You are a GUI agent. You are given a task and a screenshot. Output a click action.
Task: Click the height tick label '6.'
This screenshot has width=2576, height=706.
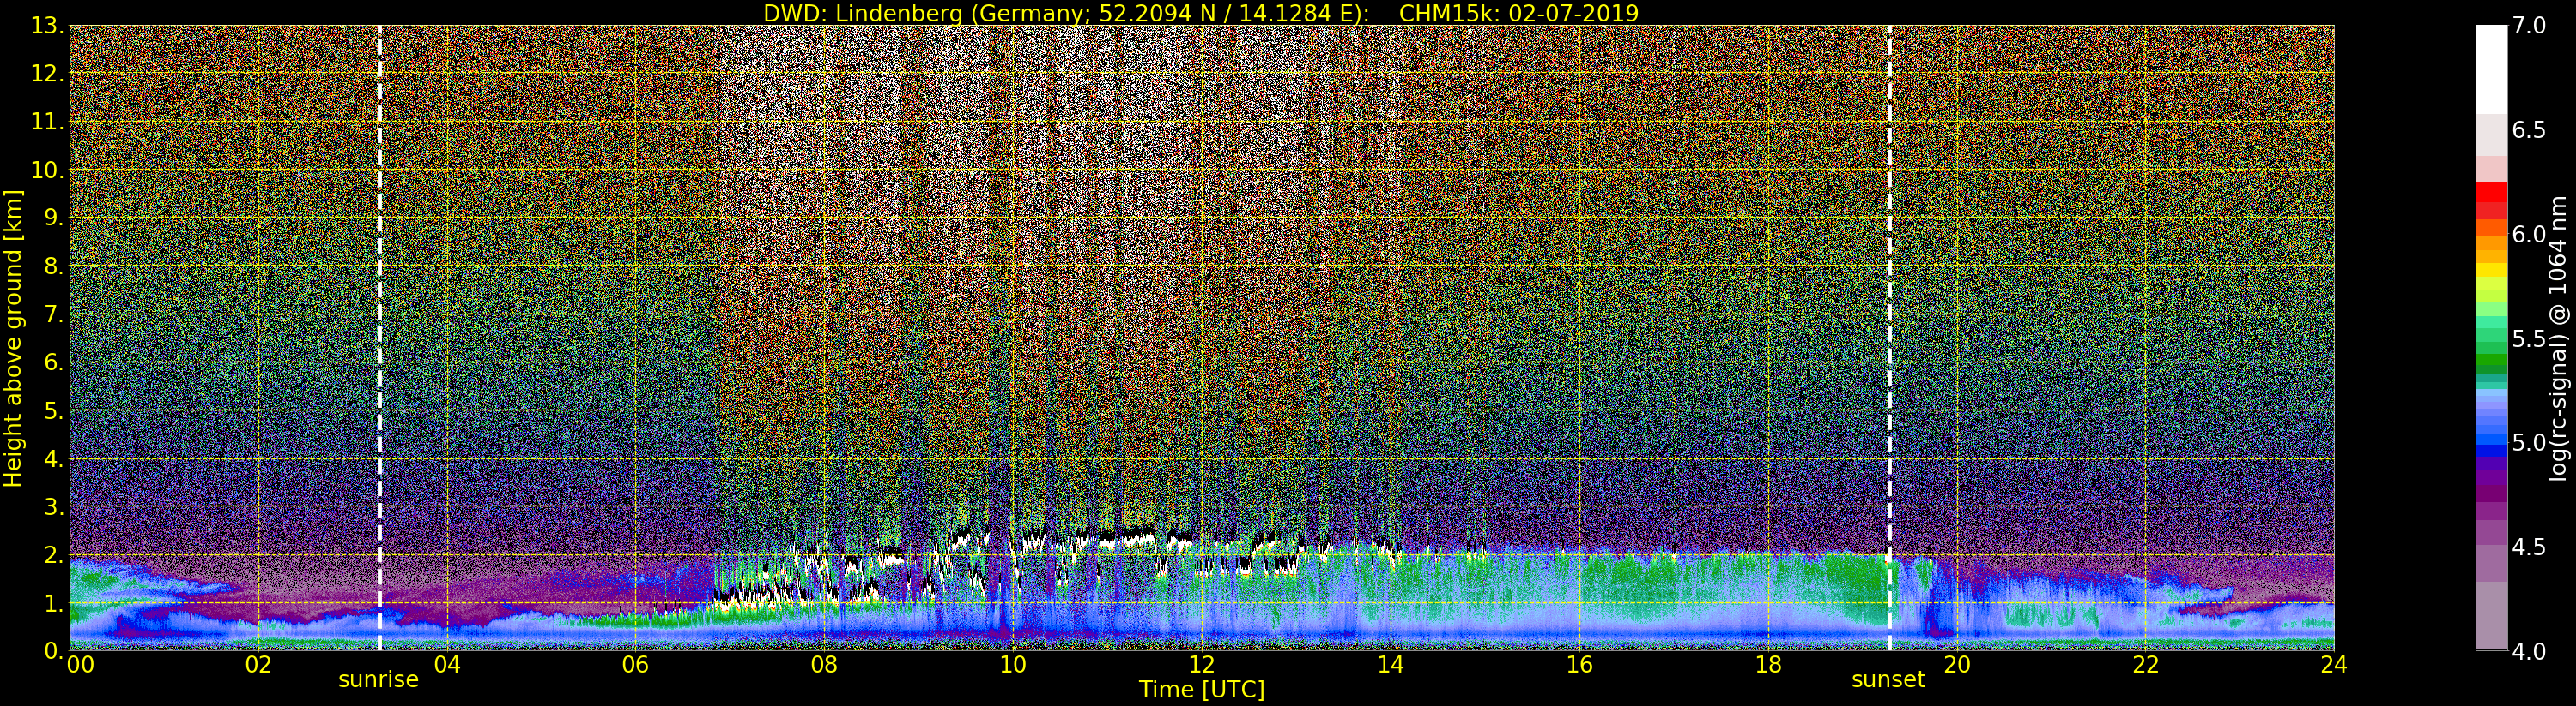point(54,362)
